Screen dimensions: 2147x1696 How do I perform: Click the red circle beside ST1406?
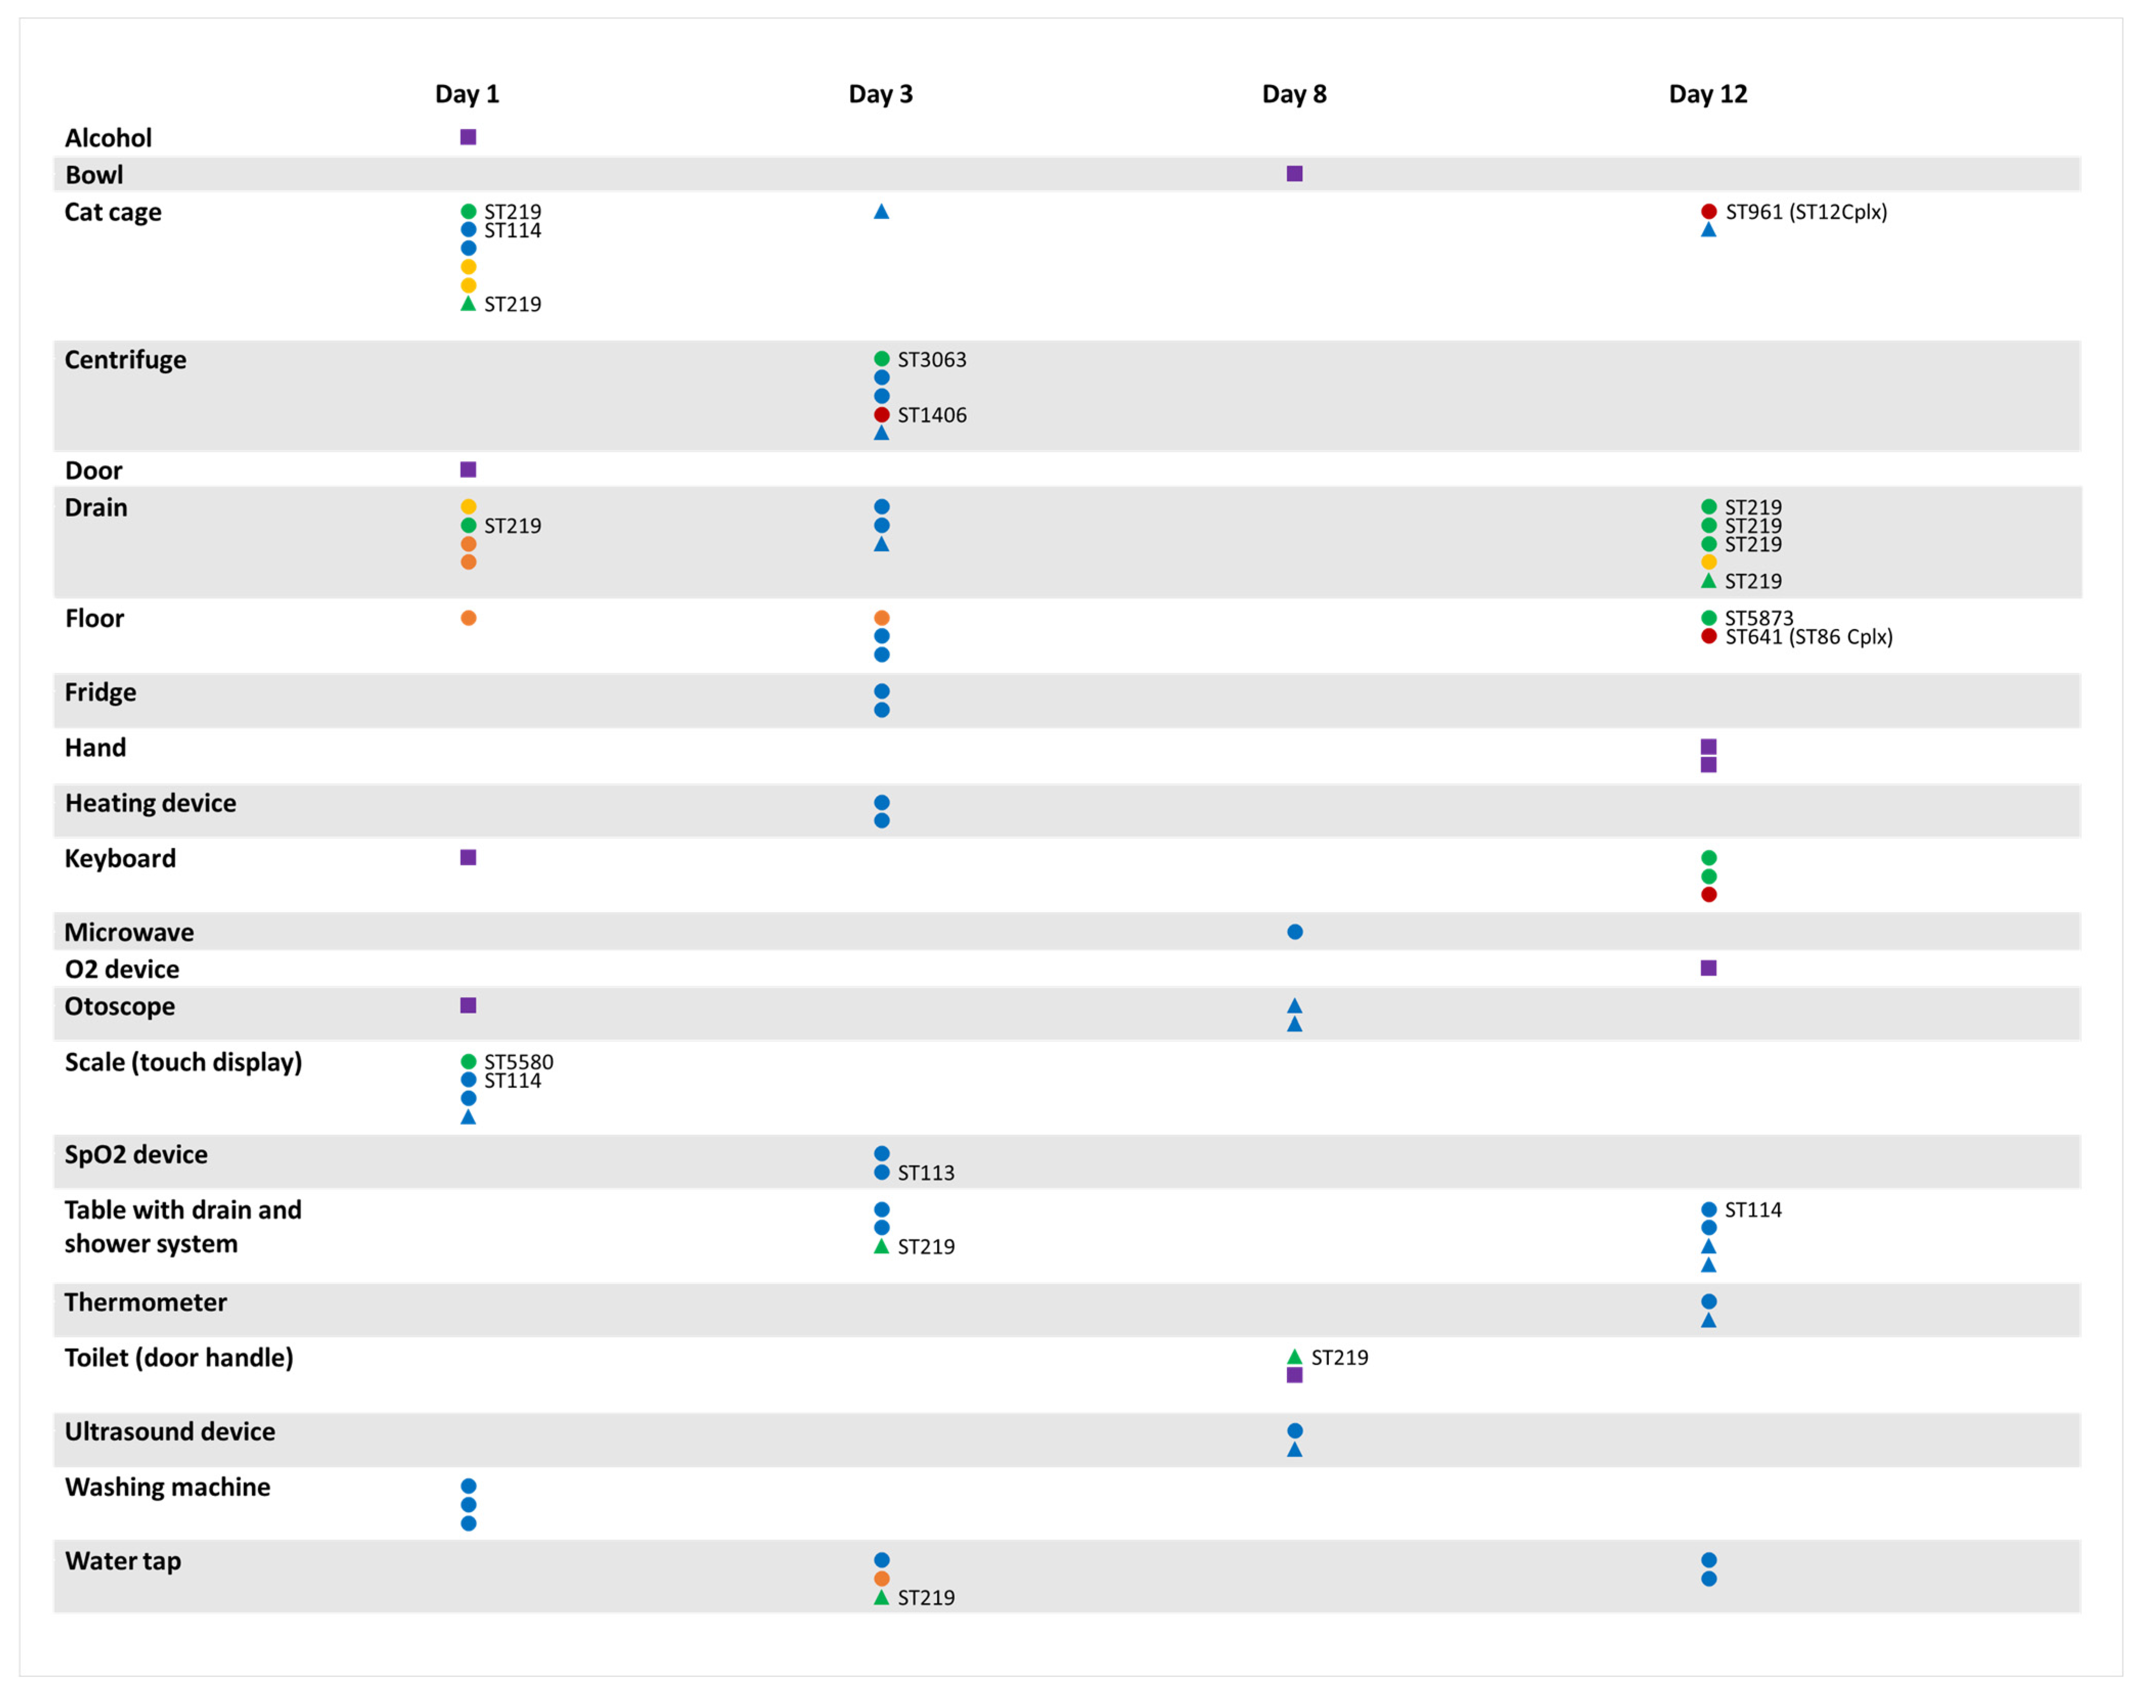click(x=881, y=414)
